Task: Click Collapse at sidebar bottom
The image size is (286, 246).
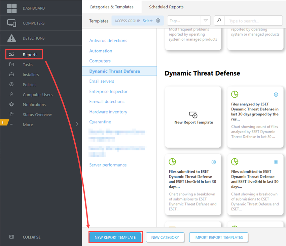Action: coord(32,237)
